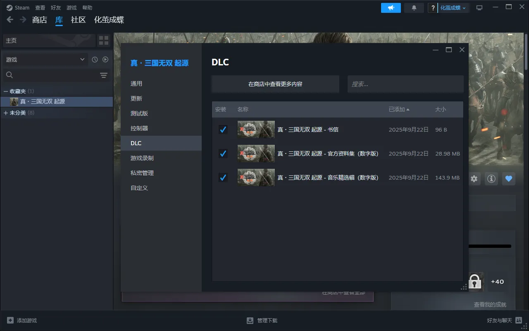The height and width of the screenshot is (331, 529).
Task: Click 在商店中查看更多内容 button
Action: point(275,84)
